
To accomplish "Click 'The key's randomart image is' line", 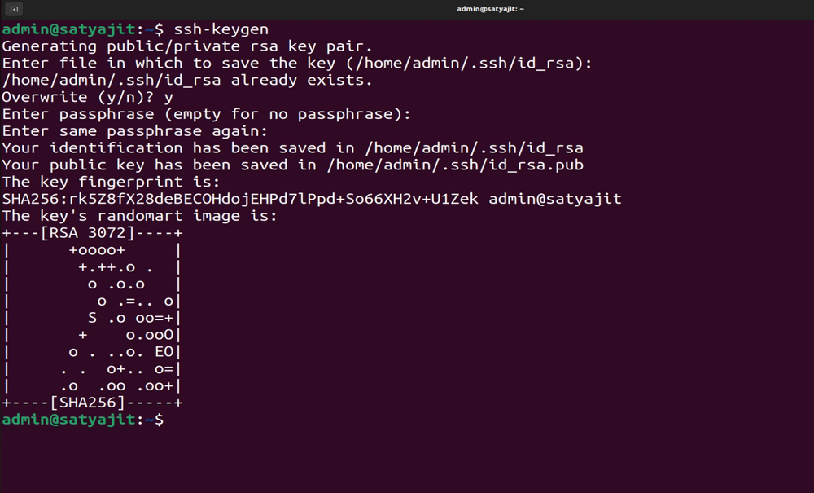I will point(140,216).
